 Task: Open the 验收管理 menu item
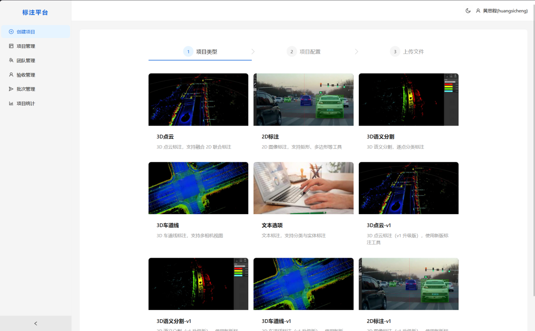pyautogui.click(x=35, y=75)
